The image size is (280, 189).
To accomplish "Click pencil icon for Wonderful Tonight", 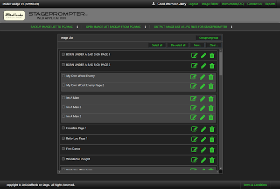I will click(203, 160).
